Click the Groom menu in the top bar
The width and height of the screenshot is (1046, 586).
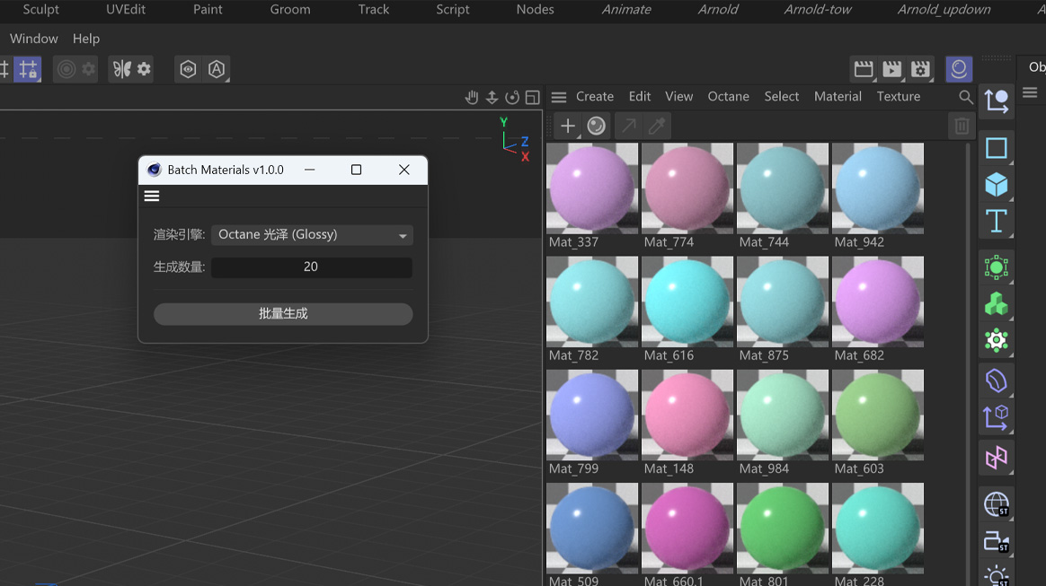[x=289, y=11]
